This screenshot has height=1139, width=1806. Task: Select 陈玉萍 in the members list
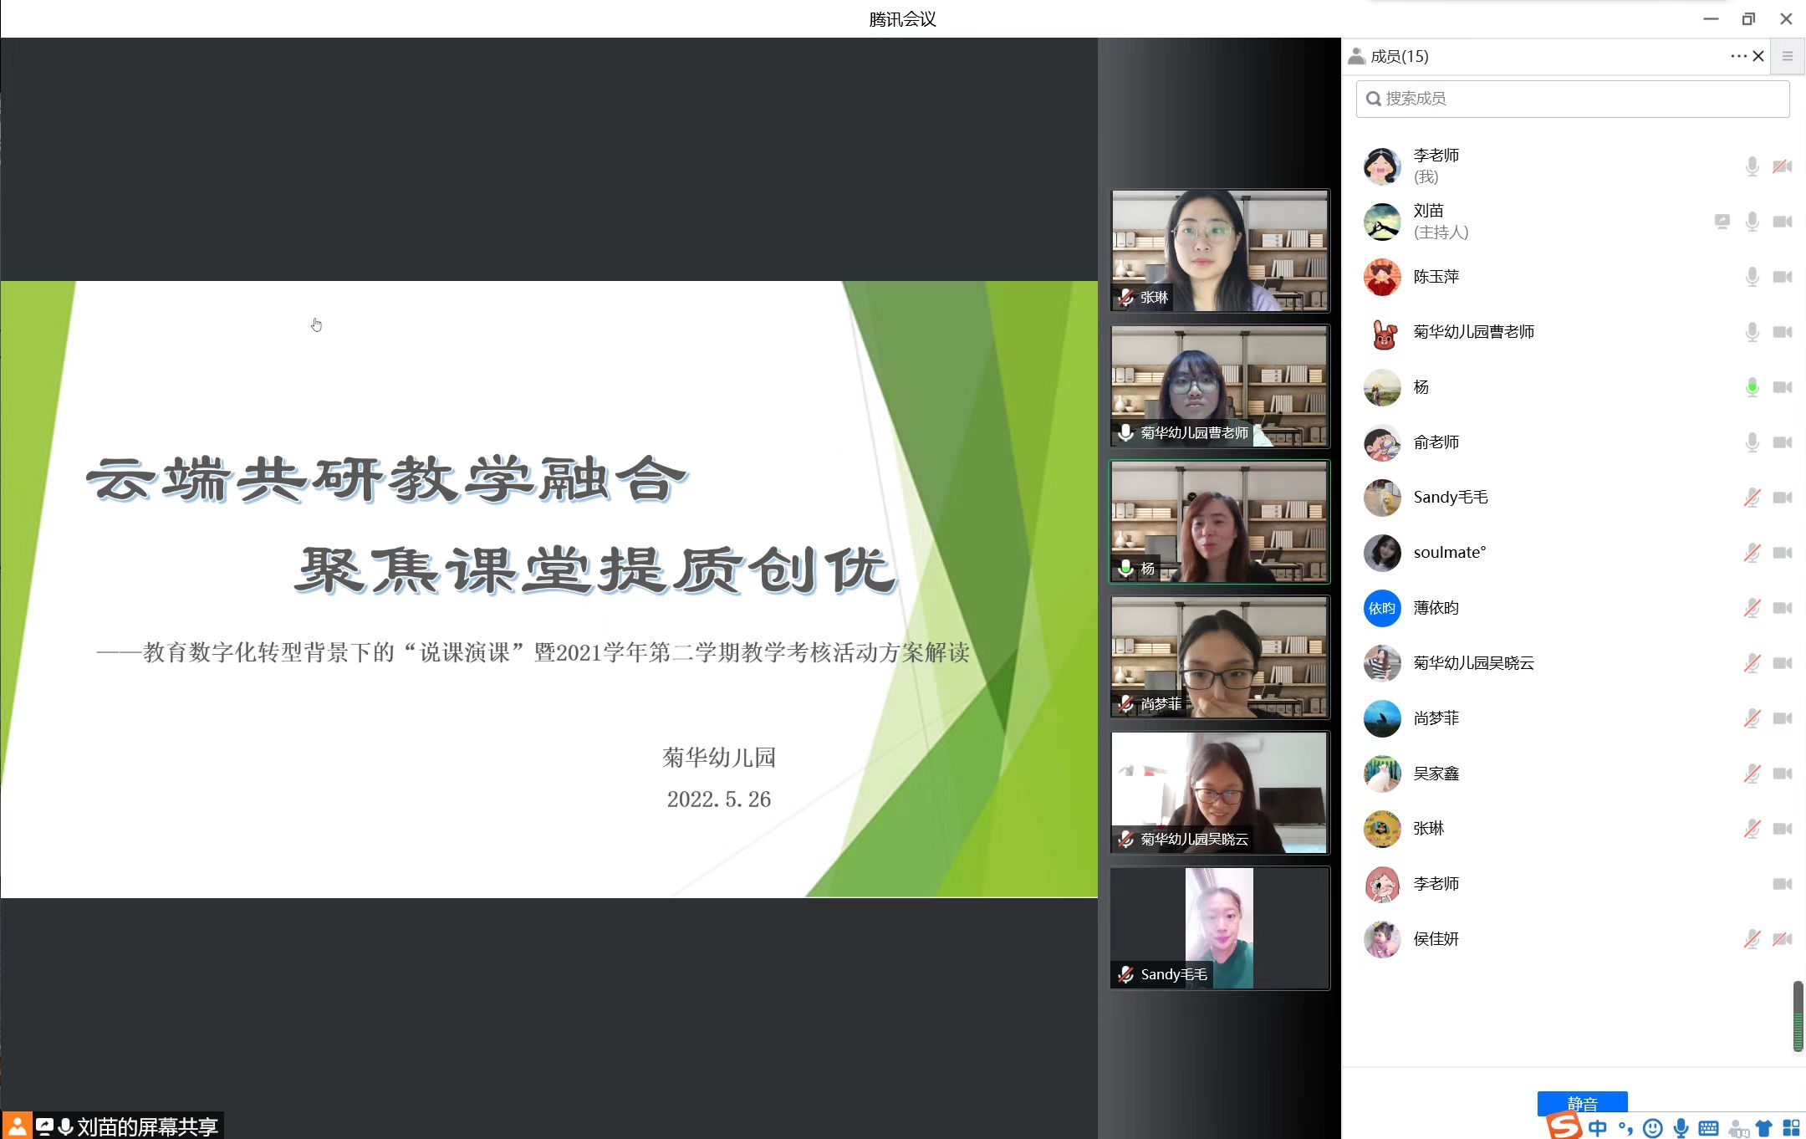pos(1436,277)
